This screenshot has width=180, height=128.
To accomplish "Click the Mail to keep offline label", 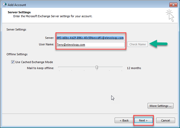I will coord(40,68).
